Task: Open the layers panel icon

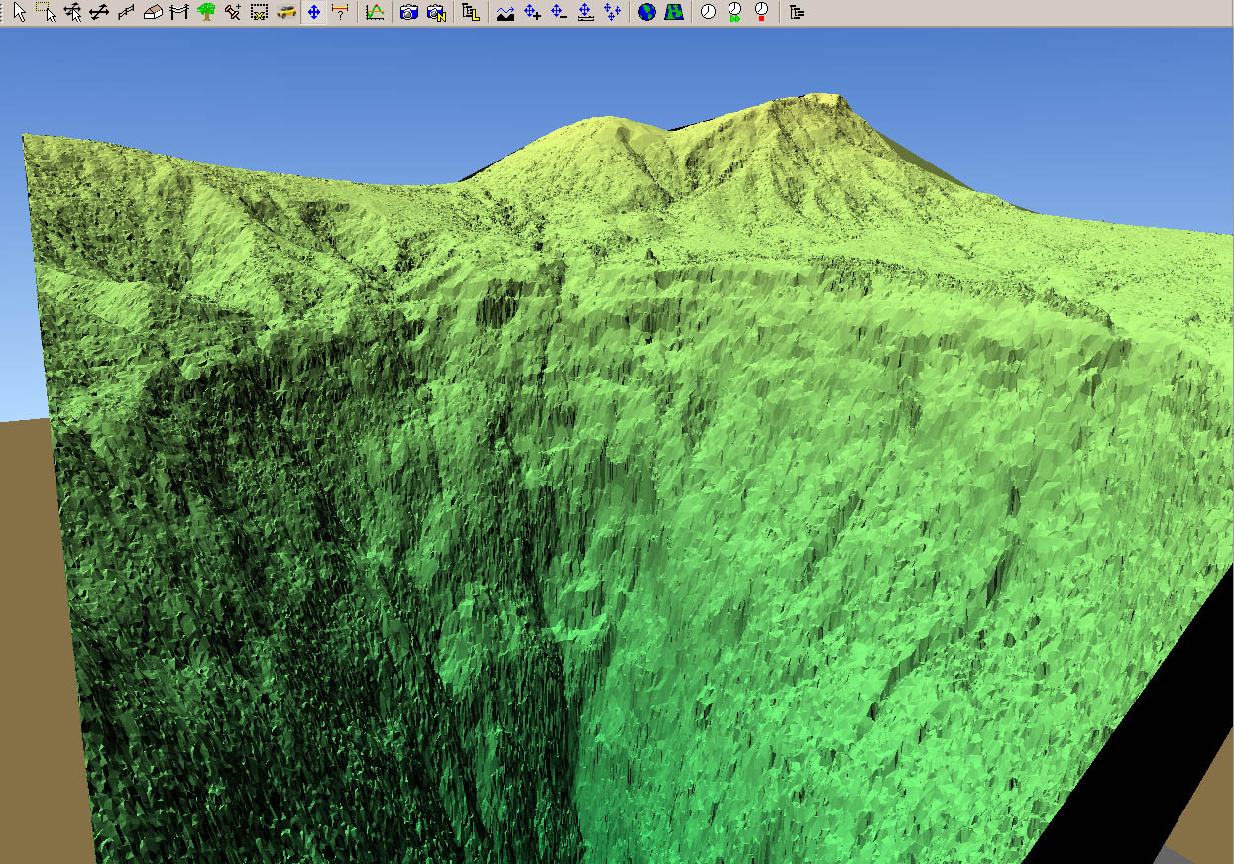Action: pyautogui.click(x=471, y=13)
